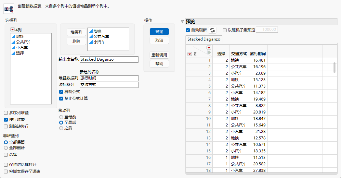
Task: Click the 堆叠列 button
Action: (x=76, y=32)
